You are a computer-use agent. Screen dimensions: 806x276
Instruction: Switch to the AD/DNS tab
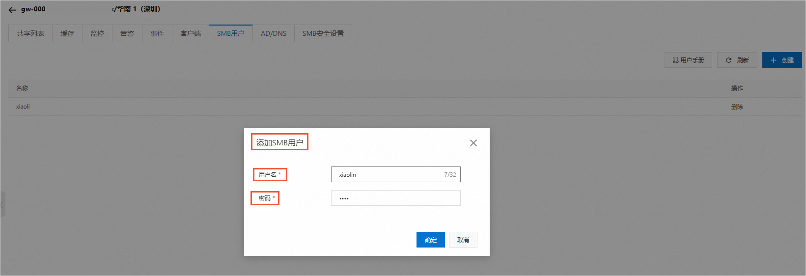(274, 33)
